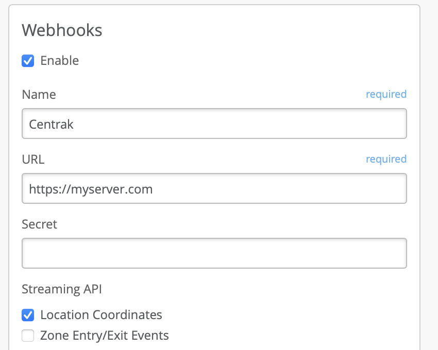Viewport: 438px width, 350px height.
Task: Click the blue checkmark beside Location Coordinates
Action: tap(28, 315)
